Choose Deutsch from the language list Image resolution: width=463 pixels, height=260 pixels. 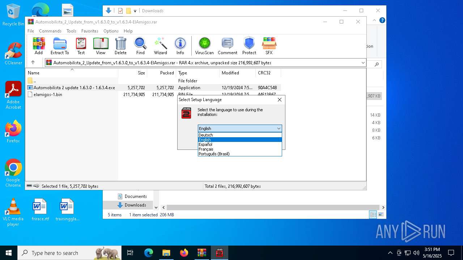[240, 135]
